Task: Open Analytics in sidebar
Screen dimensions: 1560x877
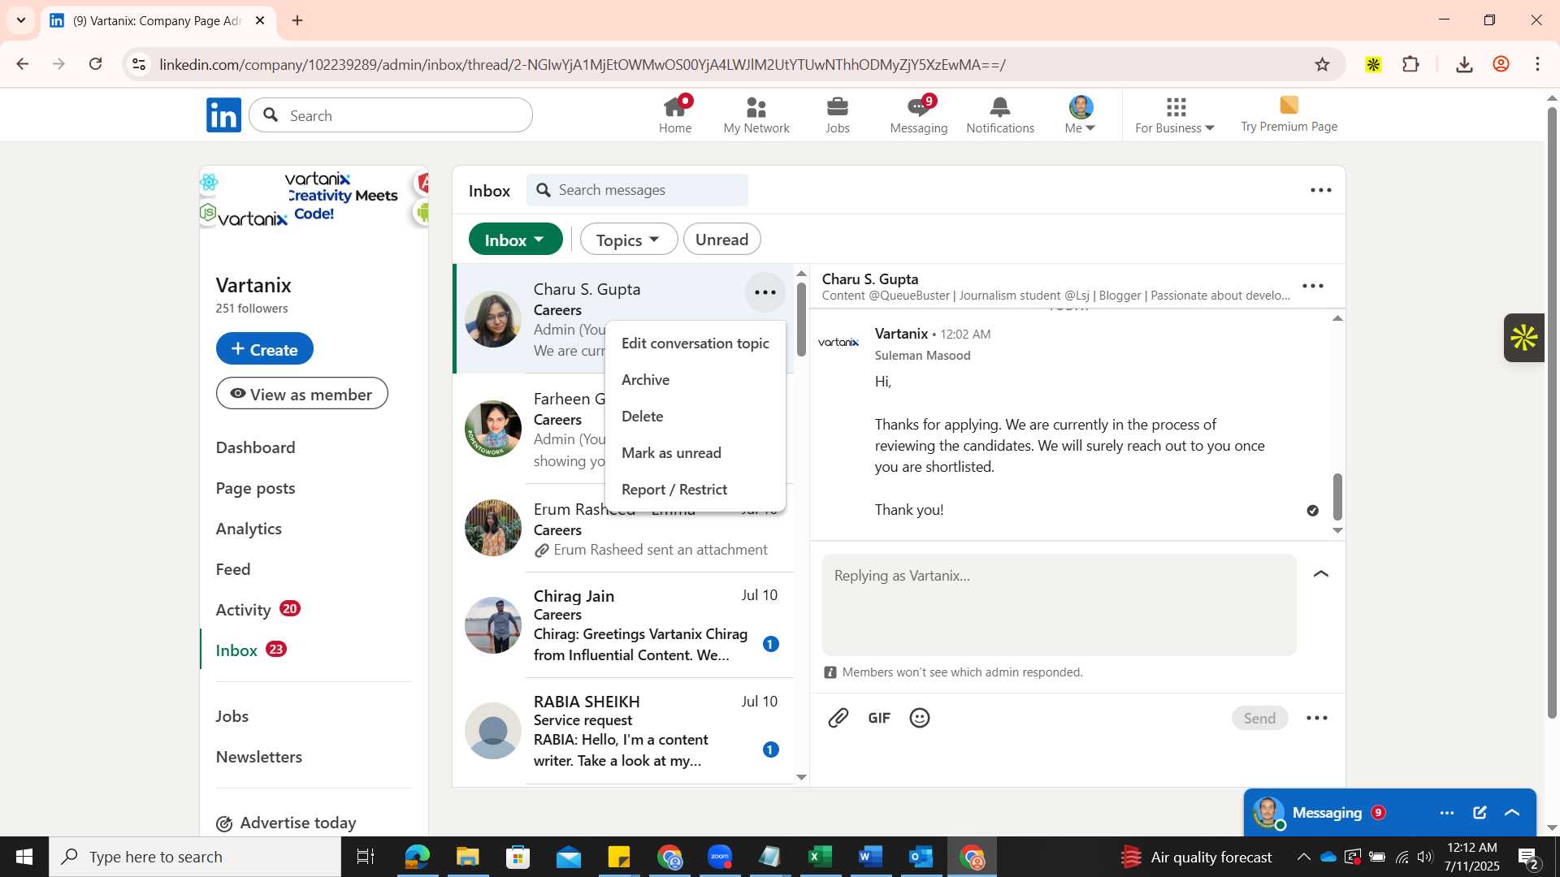Action: pos(249,529)
